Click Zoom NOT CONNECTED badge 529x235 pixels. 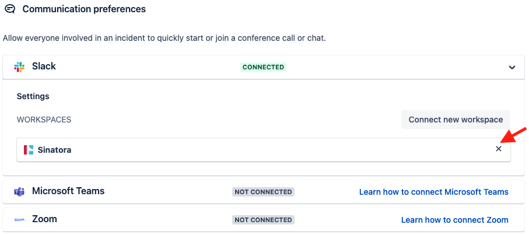click(x=263, y=220)
